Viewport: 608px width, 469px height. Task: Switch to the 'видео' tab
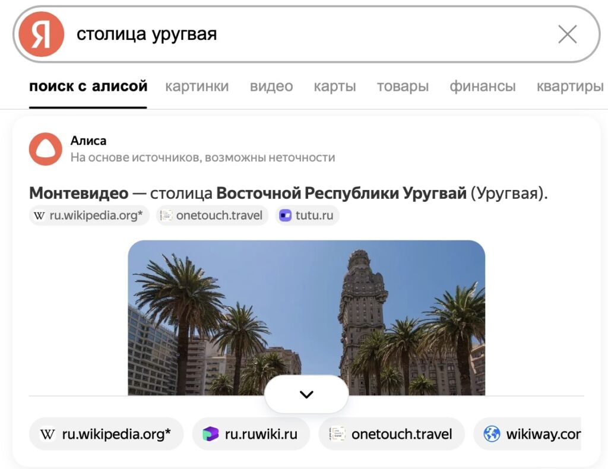[271, 86]
